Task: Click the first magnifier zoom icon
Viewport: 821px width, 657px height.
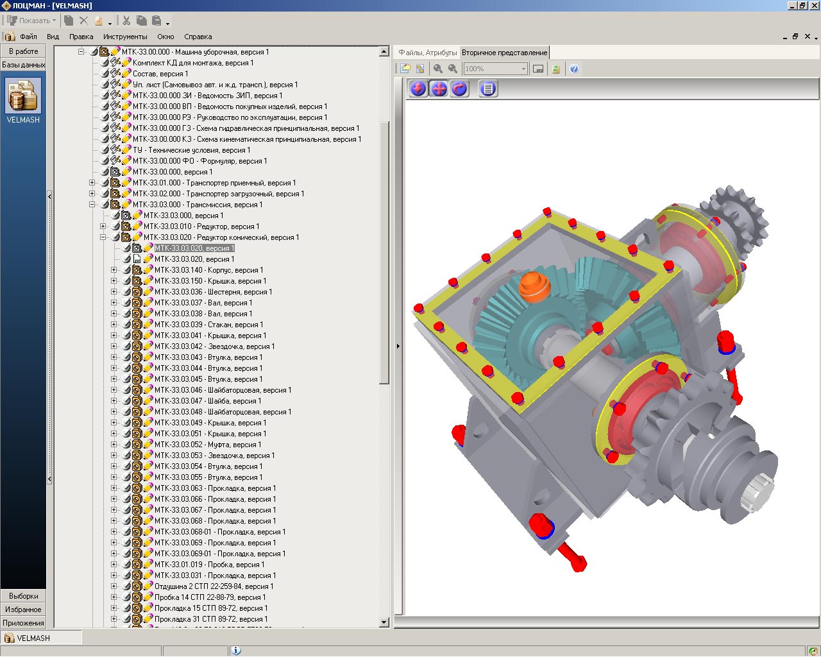Action: click(438, 69)
